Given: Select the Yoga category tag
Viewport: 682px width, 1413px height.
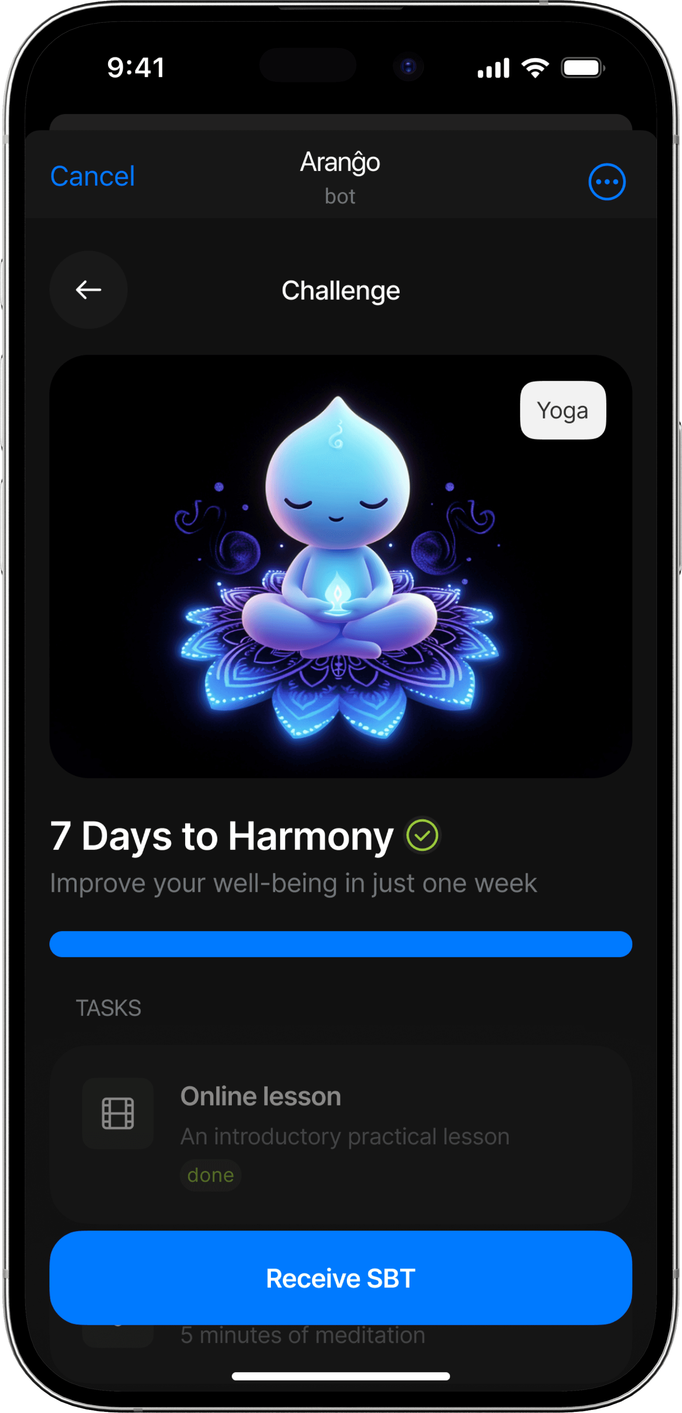Looking at the screenshot, I should click(x=563, y=410).
